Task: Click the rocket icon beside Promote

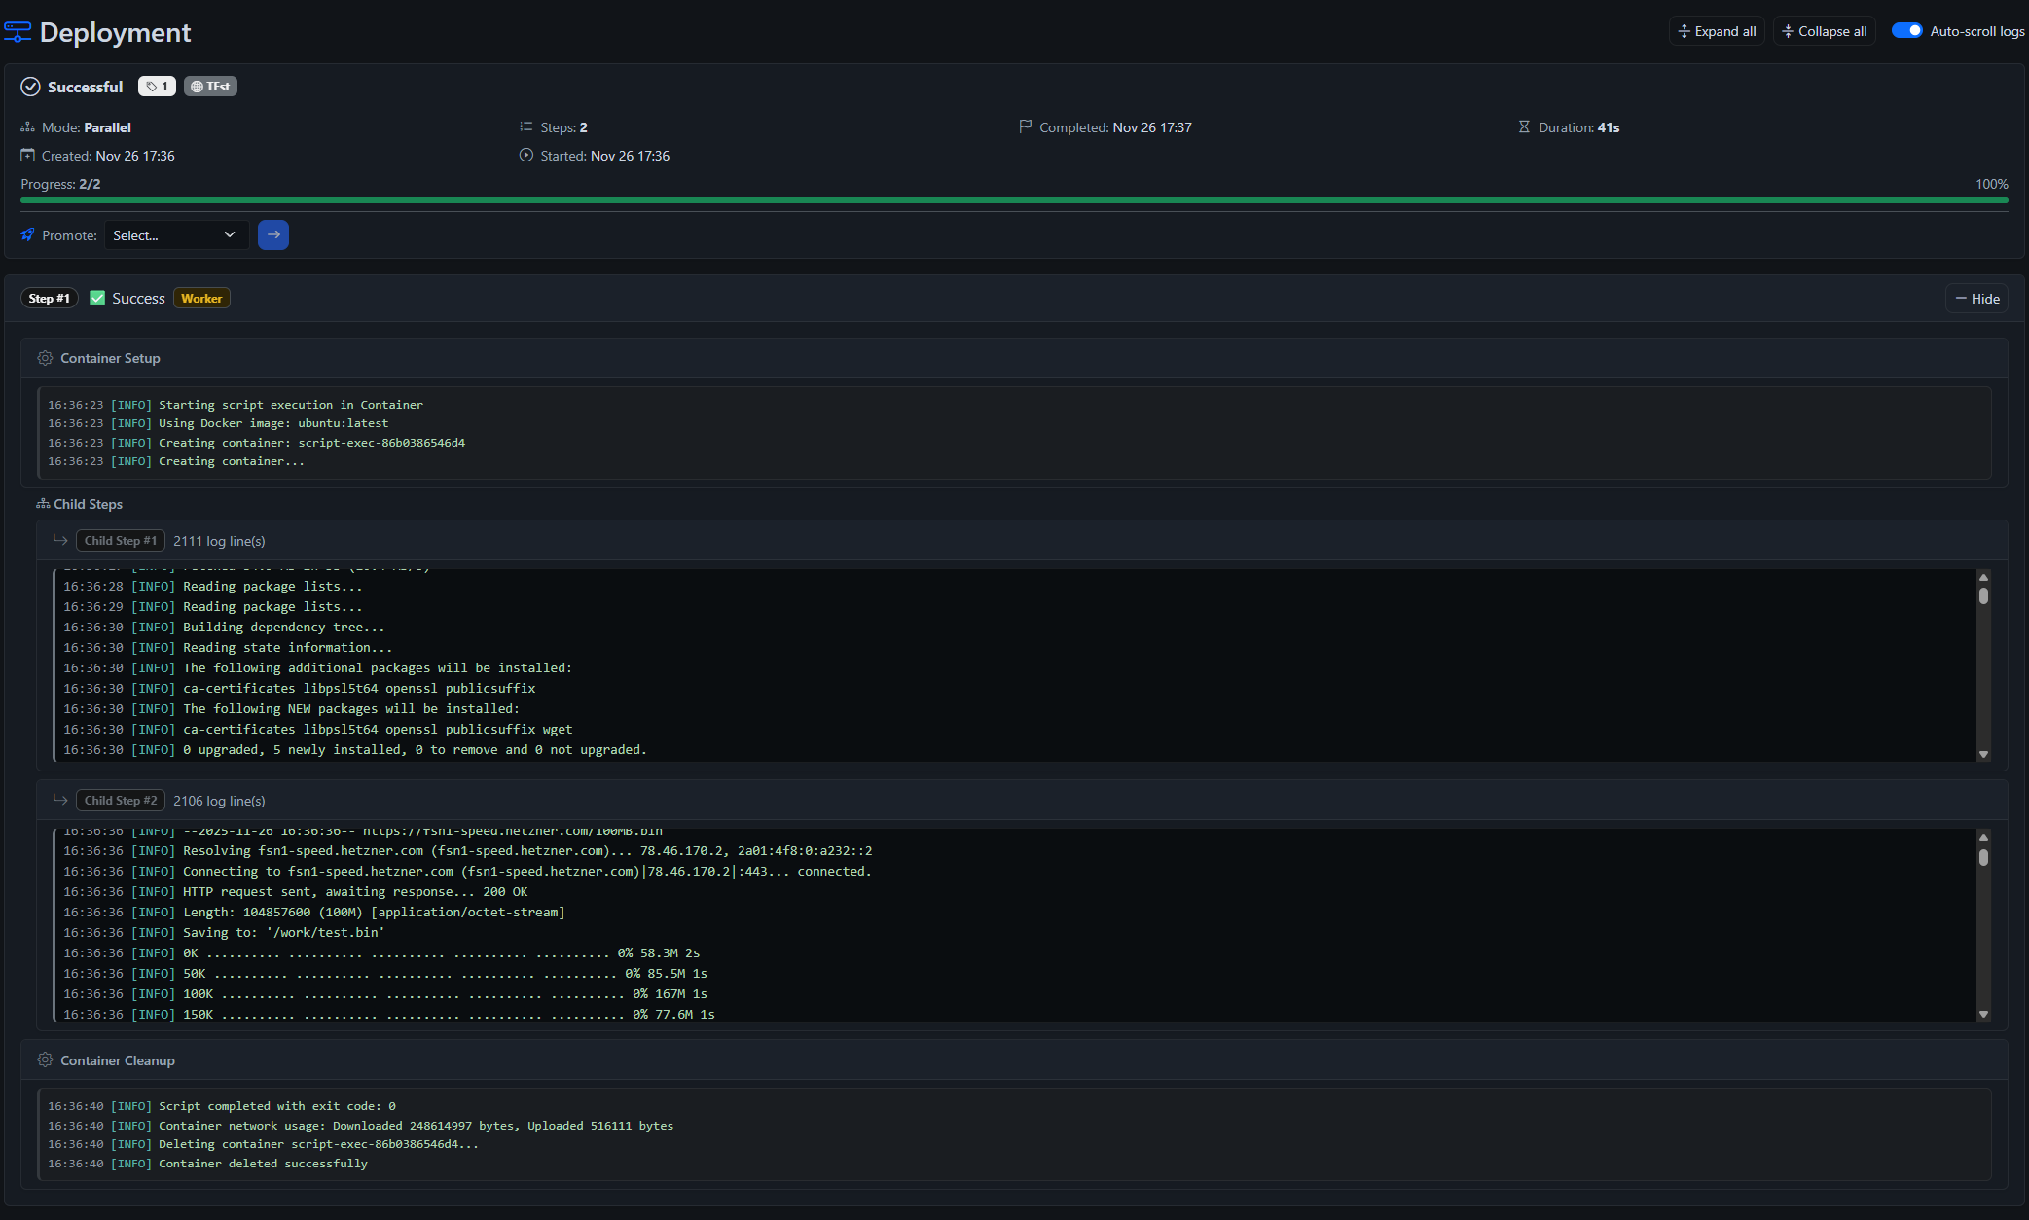Action: [26, 234]
